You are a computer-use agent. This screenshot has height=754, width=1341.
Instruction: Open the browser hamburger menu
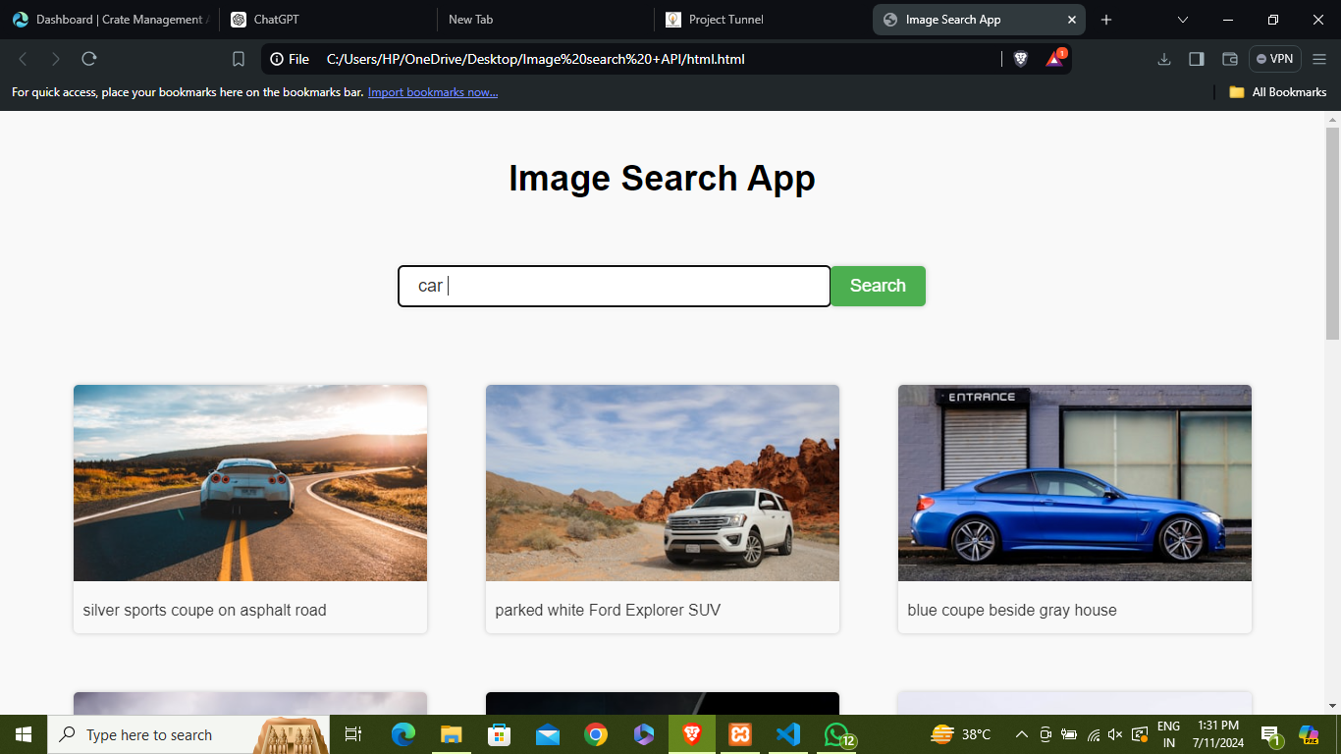[1318, 59]
